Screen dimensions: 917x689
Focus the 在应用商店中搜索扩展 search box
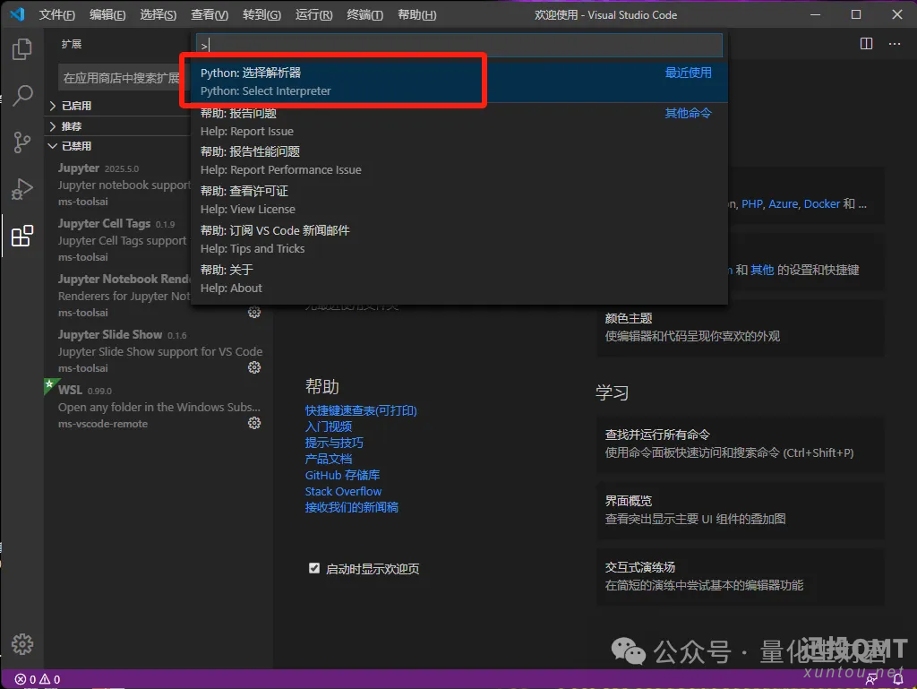pos(124,78)
